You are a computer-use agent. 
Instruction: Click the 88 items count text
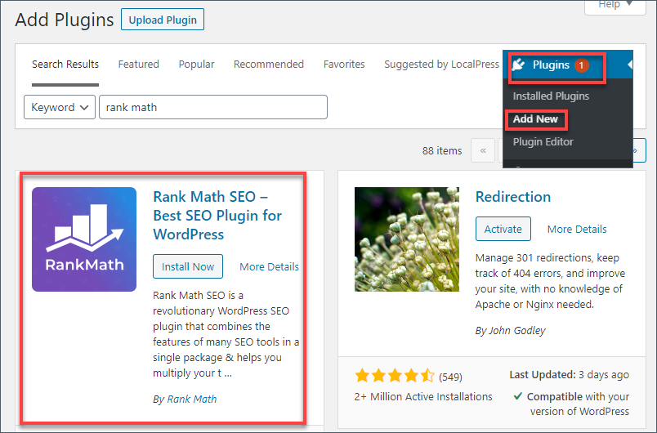point(442,151)
